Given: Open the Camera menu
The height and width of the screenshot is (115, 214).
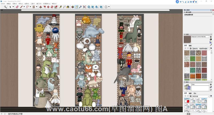Looking at the screenshot, I should [21, 4].
